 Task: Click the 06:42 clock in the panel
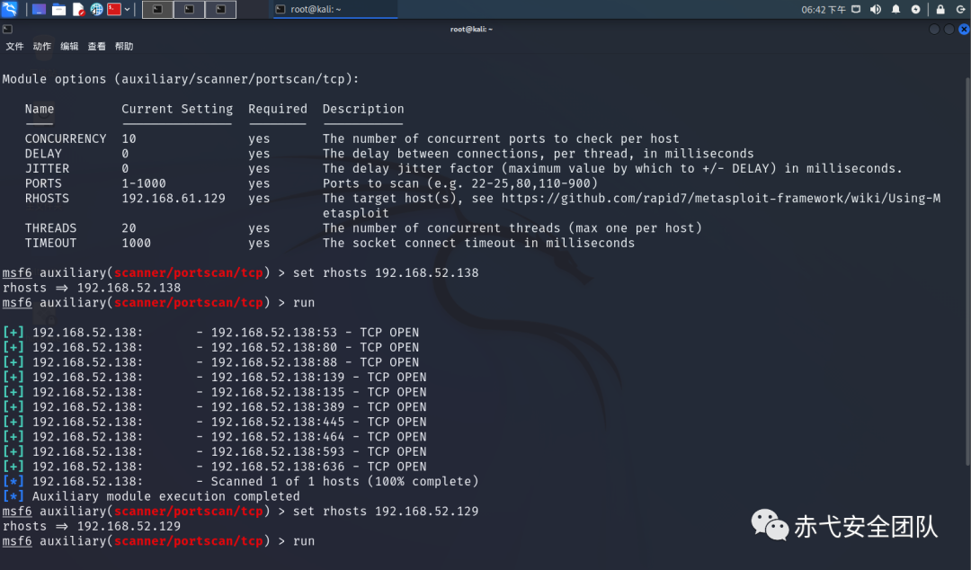click(823, 9)
